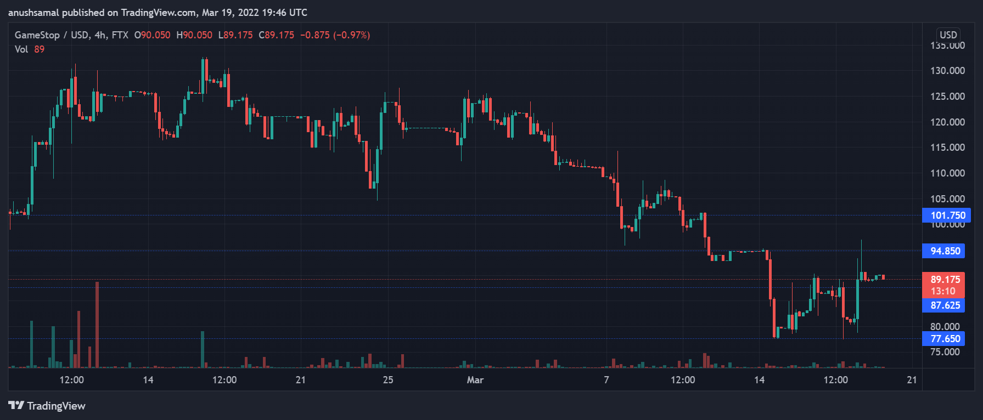The image size is (983, 420).
Task: Click the FTX exchange name in legend
Action: click(120, 35)
